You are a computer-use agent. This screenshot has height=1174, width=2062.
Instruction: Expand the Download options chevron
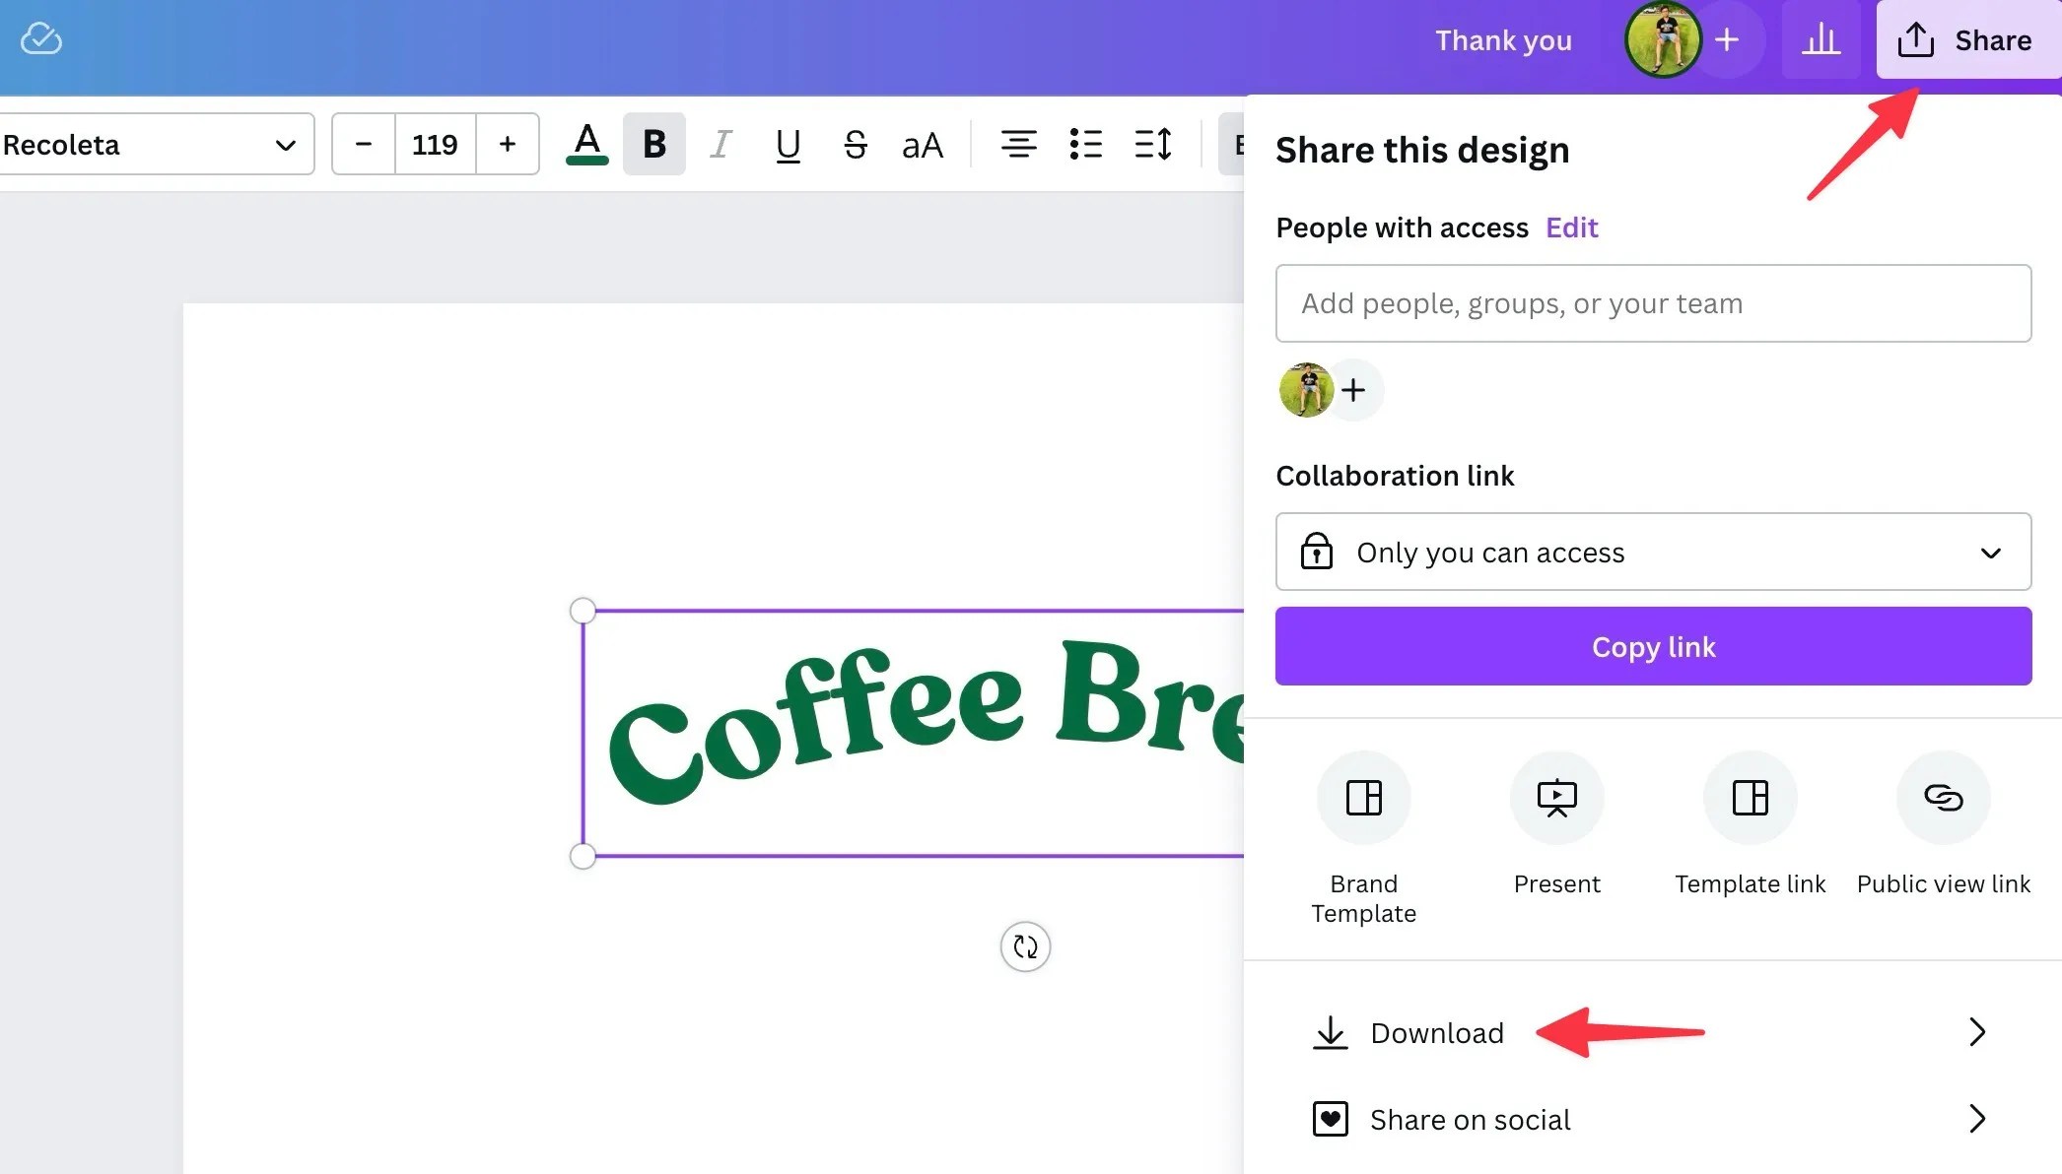coord(1976,1032)
